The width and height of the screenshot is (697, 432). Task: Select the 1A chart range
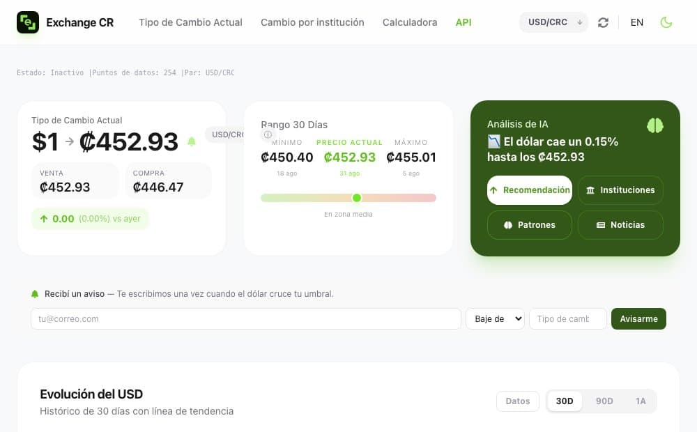[x=640, y=401]
